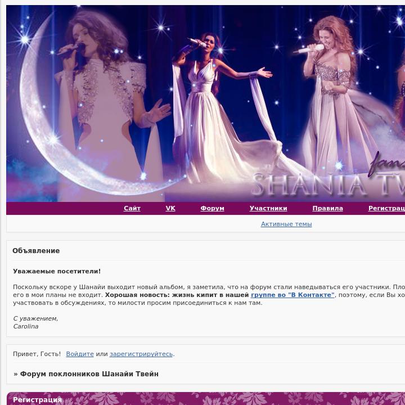Image resolution: width=405 pixels, height=405 pixels.
Task: Click the зарегистрируйтесь register link
Action: coord(141,354)
